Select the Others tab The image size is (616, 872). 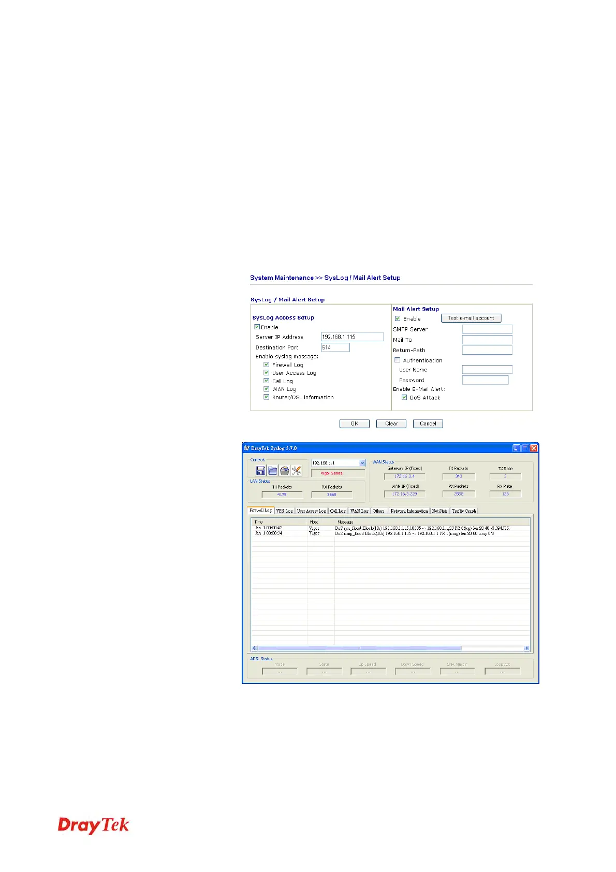378,511
